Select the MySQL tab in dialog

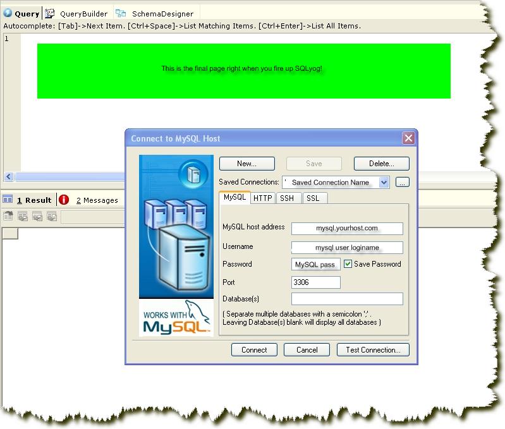coord(234,197)
